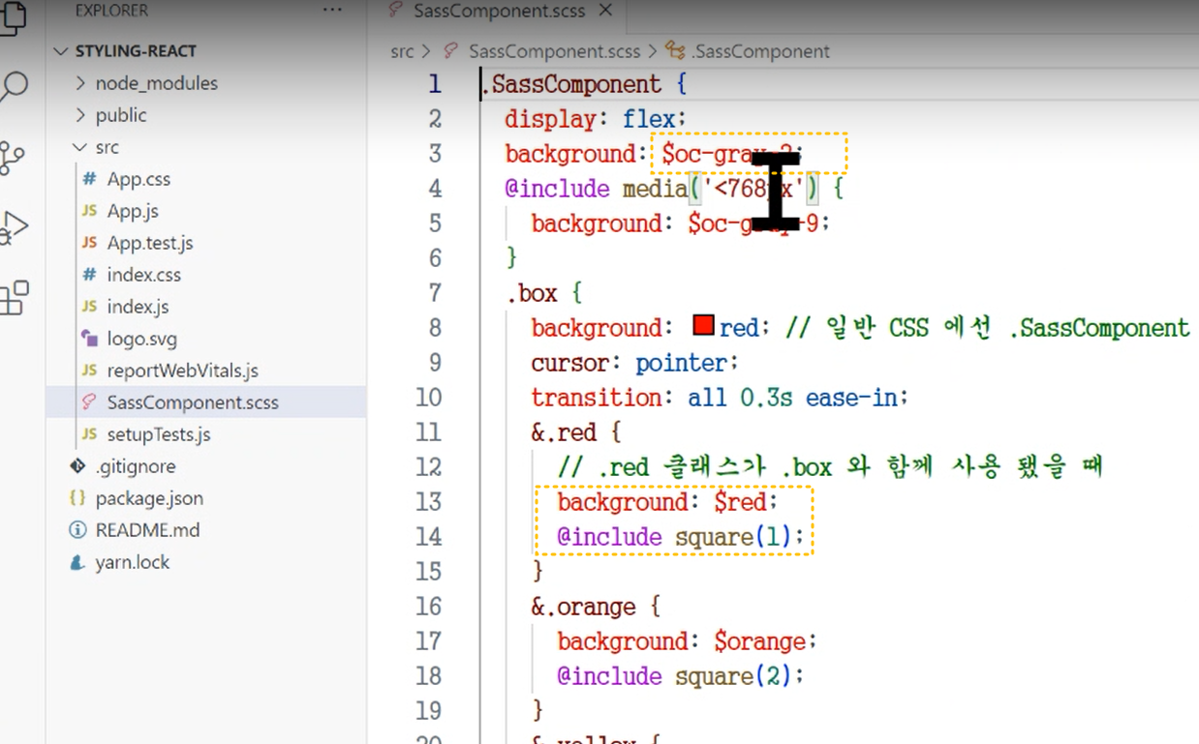The width and height of the screenshot is (1199, 744).
Task: Click the src breadcrumb segment
Action: pos(402,51)
